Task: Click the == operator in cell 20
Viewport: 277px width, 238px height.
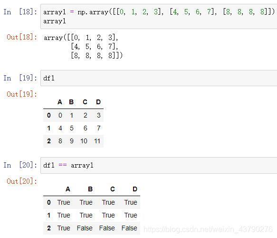Action: (x=63, y=165)
